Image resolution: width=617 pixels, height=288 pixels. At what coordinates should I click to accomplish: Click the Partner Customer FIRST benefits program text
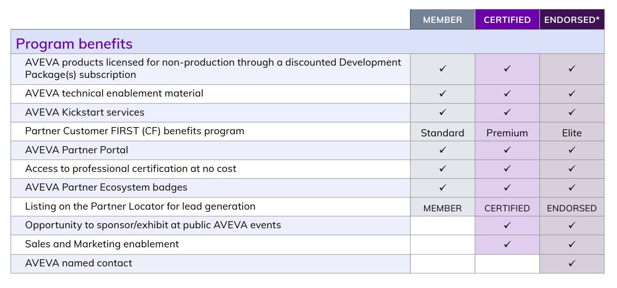point(134,131)
